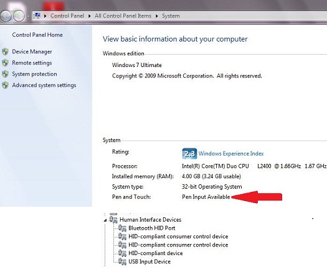Select HID-compliant device entry
327x270 pixels.
tap(156, 253)
